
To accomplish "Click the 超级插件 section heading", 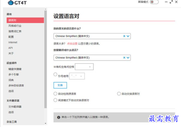I will [12, 63].
